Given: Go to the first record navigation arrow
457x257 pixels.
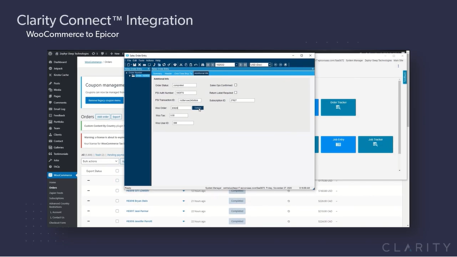Looking at the screenshot, I should tap(208, 65).
